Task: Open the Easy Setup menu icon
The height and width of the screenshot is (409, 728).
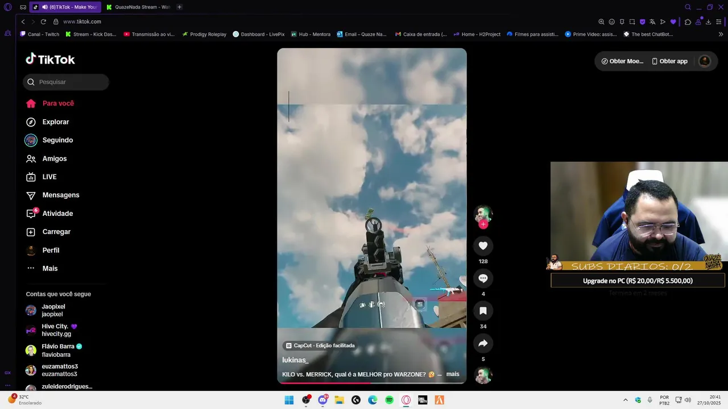Action: [719, 22]
